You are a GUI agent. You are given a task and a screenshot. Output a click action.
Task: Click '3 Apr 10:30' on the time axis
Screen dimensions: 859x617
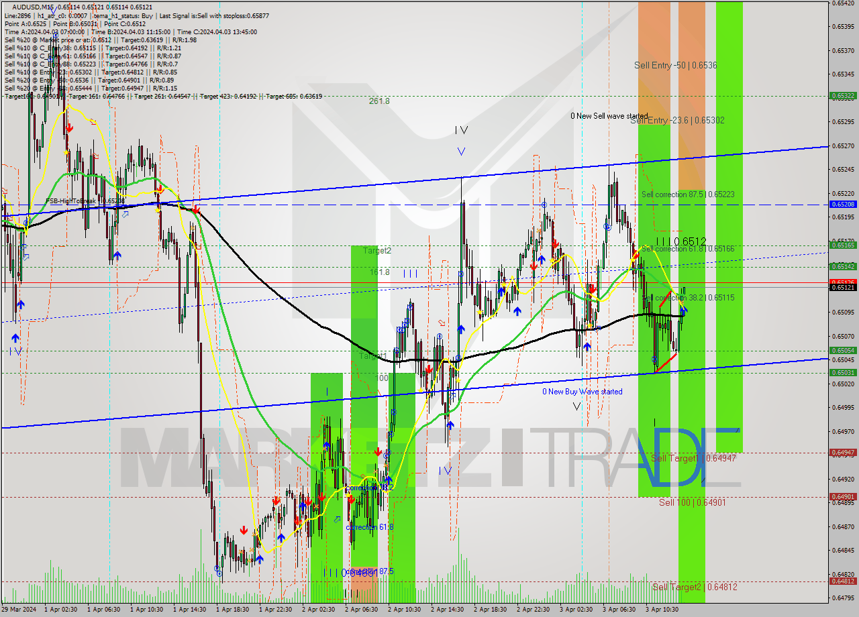(x=662, y=610)
